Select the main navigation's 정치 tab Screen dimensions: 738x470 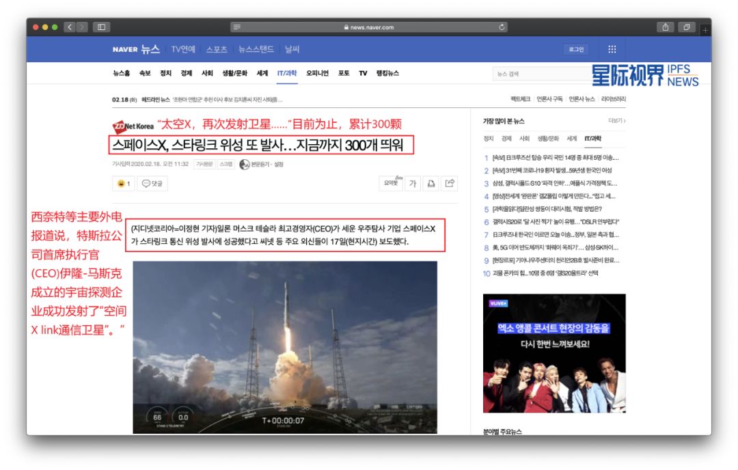(x=165, y=73)
